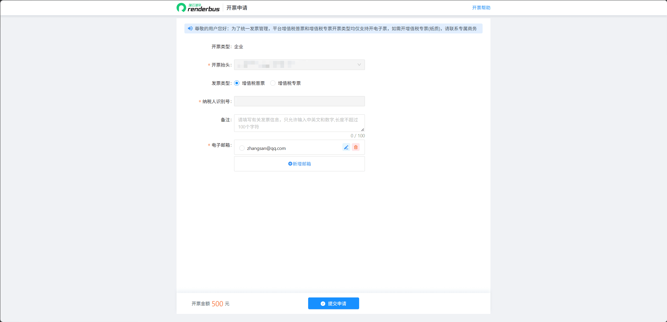Click the checkmark icon in 提交申请

[323, 303]
